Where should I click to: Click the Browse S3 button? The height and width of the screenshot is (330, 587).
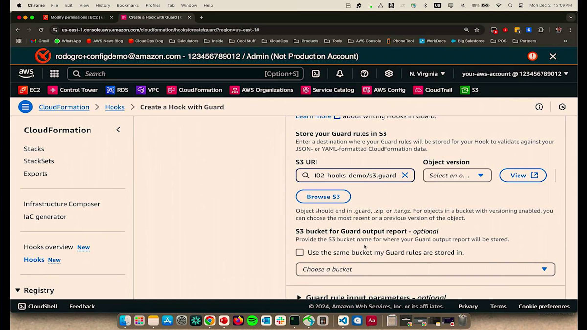(323, 197)
